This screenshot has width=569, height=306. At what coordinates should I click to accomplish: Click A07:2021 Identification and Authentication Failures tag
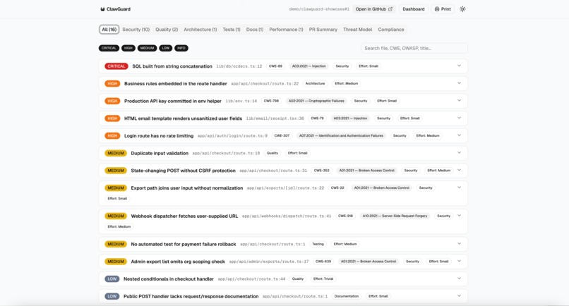tap(341, 135)
